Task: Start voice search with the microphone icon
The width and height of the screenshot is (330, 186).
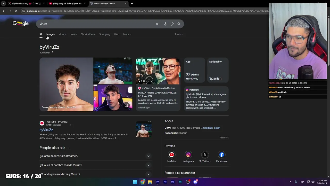Action: tap(165, 24)
